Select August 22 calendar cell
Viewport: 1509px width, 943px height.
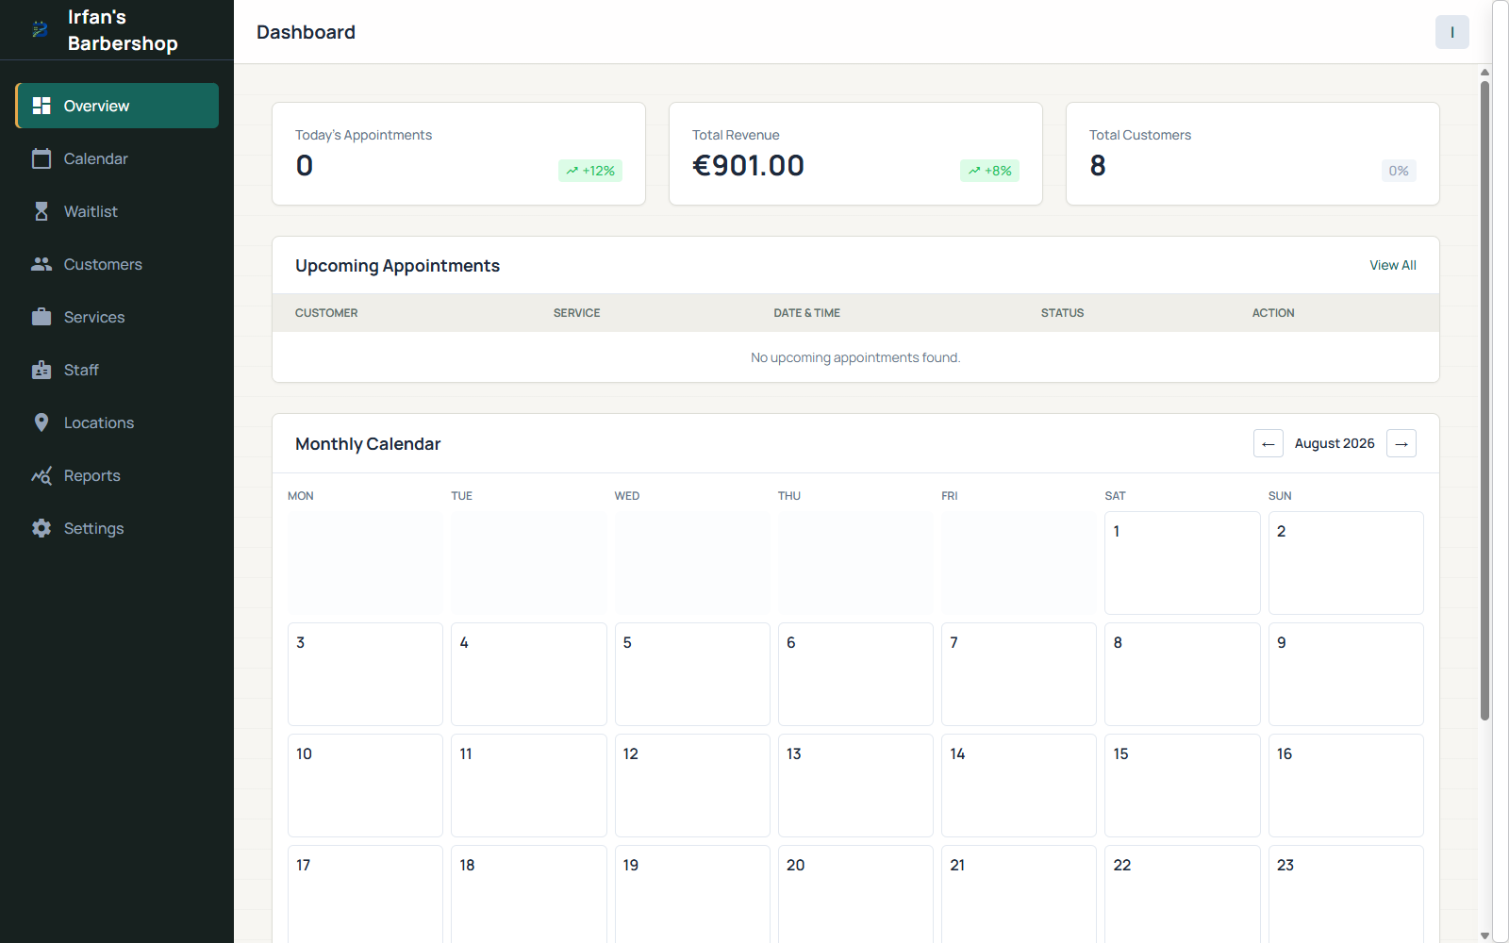(x=1183, y=894)
